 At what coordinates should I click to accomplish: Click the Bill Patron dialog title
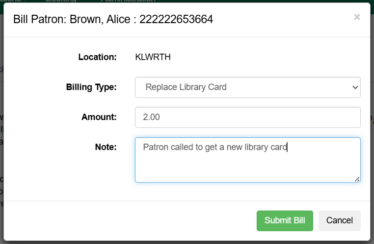(x=113, y=19)
